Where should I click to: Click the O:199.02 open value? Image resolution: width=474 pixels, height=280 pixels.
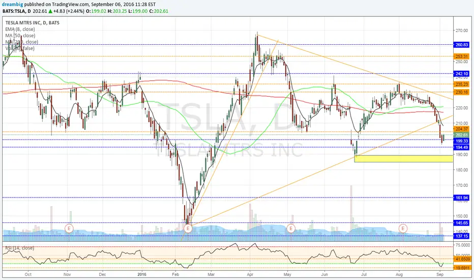tap(96, 11)
